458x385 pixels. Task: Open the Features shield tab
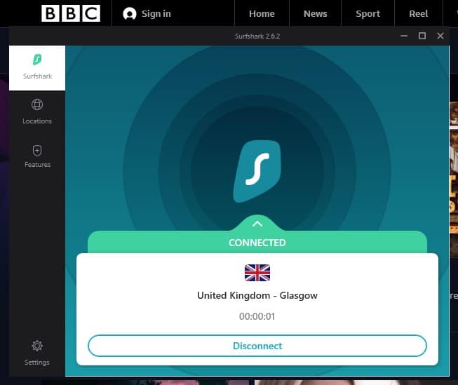click(37, 156)
